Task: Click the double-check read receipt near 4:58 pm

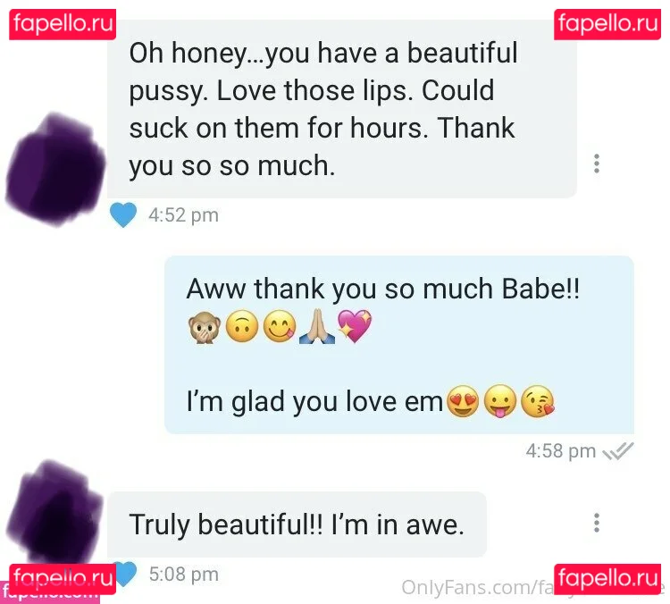Action: tap(618, 451)
